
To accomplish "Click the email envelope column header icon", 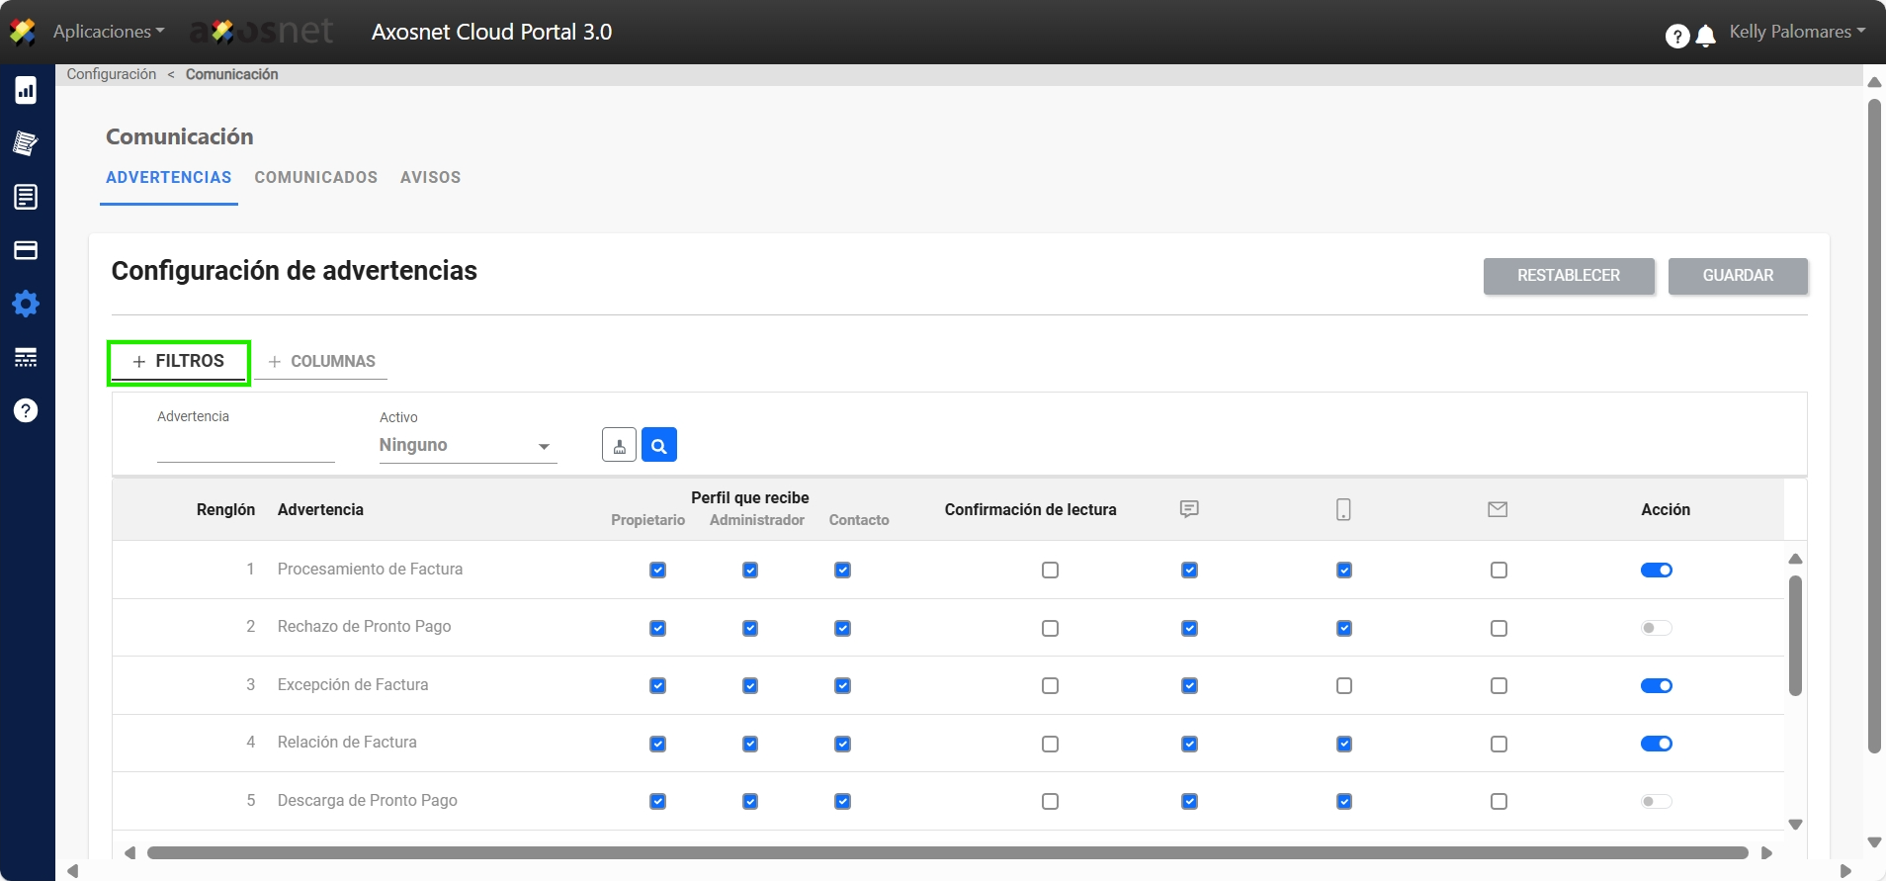I will tap(1498, 509).
